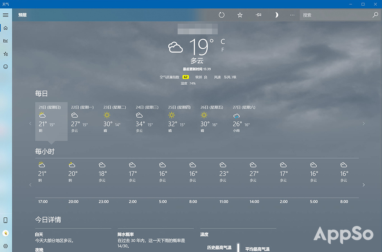This screenshot has width=382, height=252.
Task: Refresh the weather data
Action: tap(222, 15)
